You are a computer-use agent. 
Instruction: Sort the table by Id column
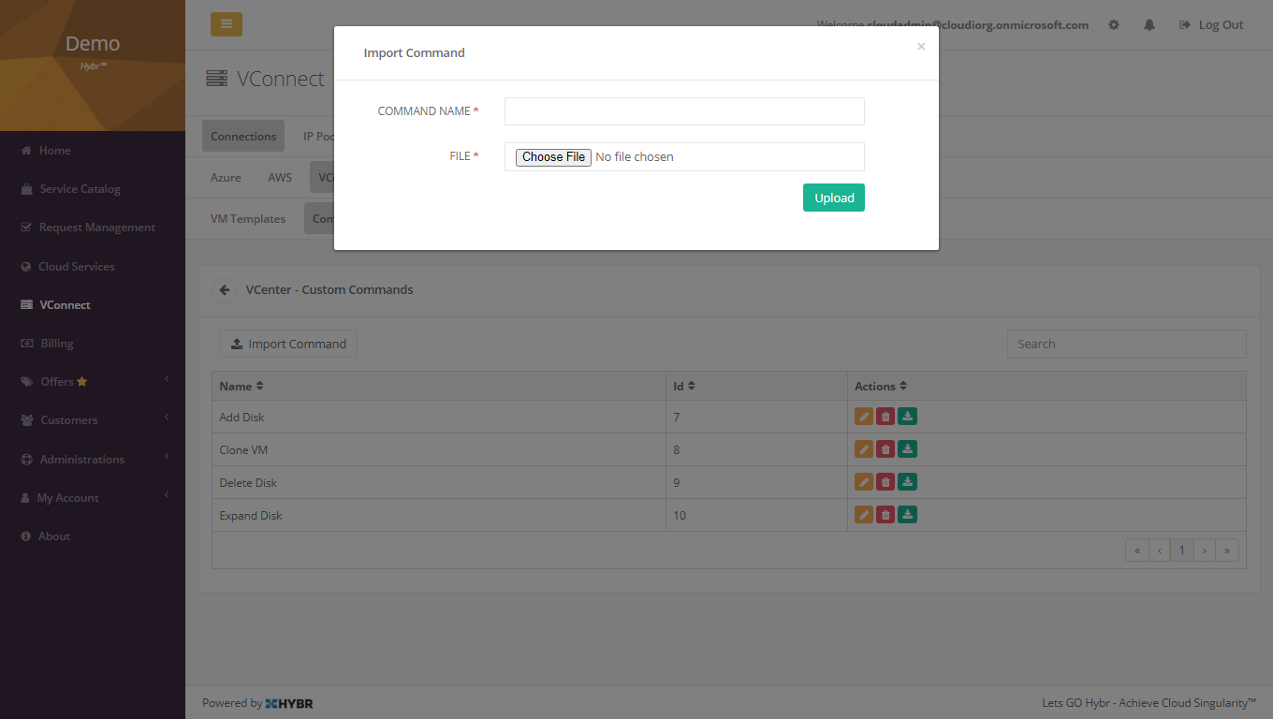[684, 386]
